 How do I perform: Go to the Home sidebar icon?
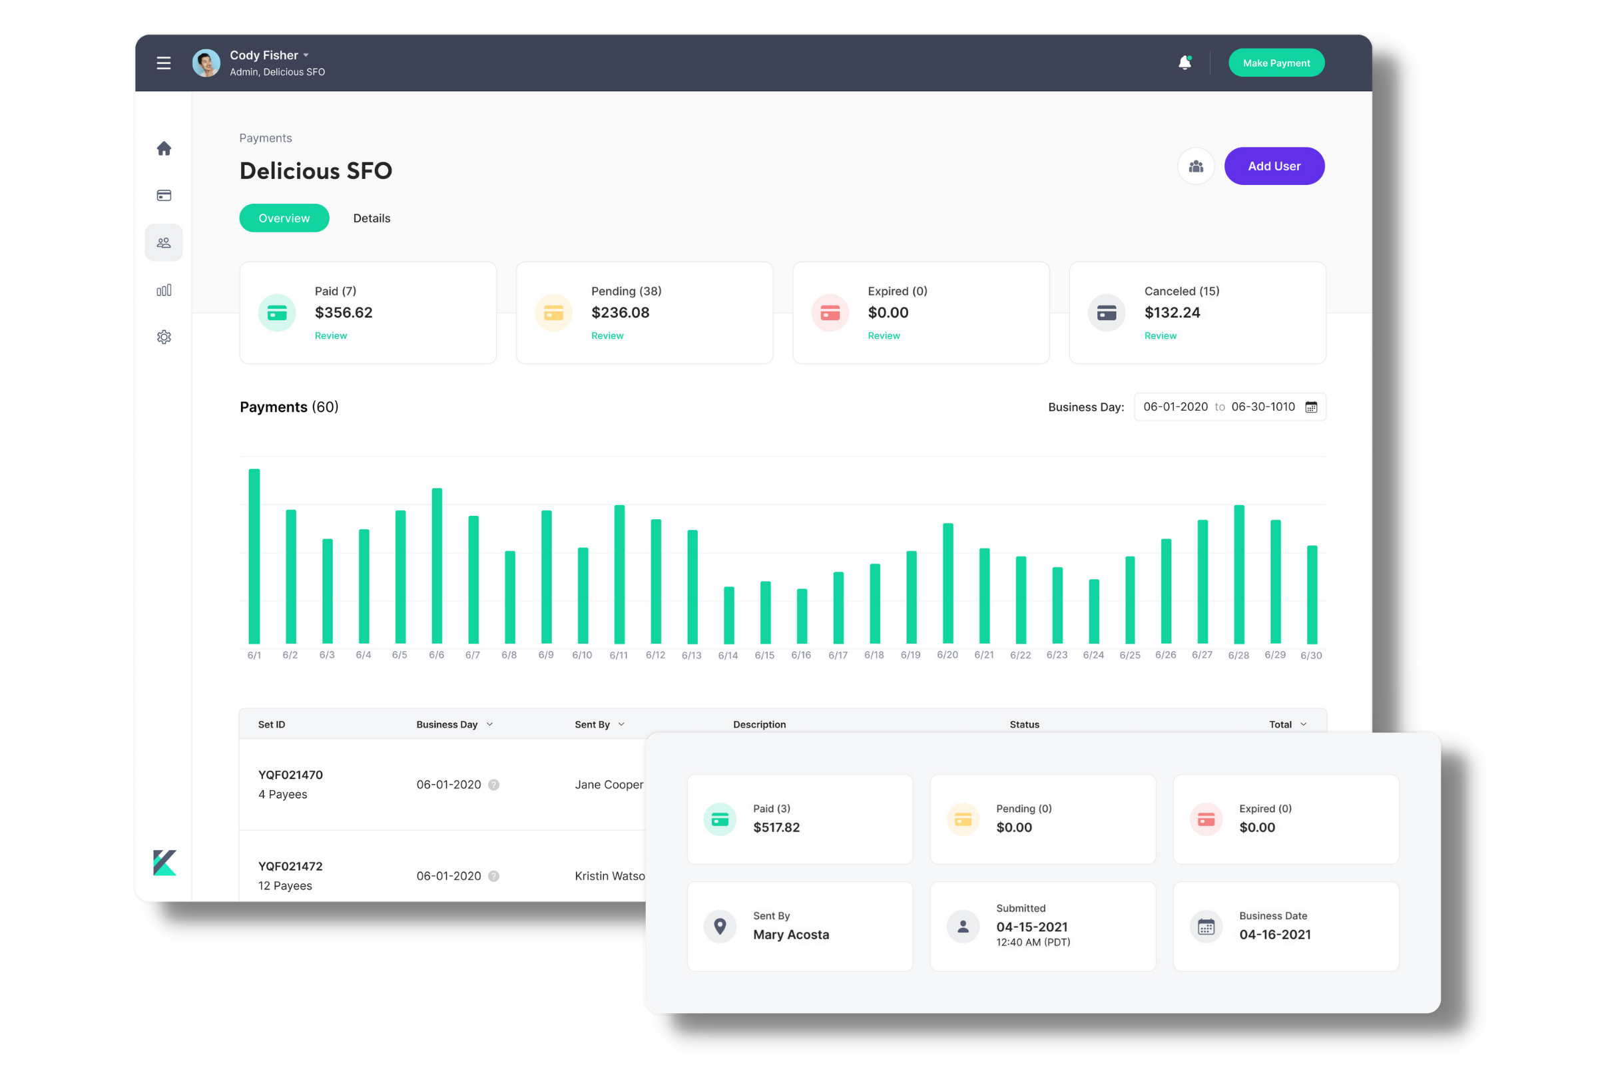[x=164, y=148]
